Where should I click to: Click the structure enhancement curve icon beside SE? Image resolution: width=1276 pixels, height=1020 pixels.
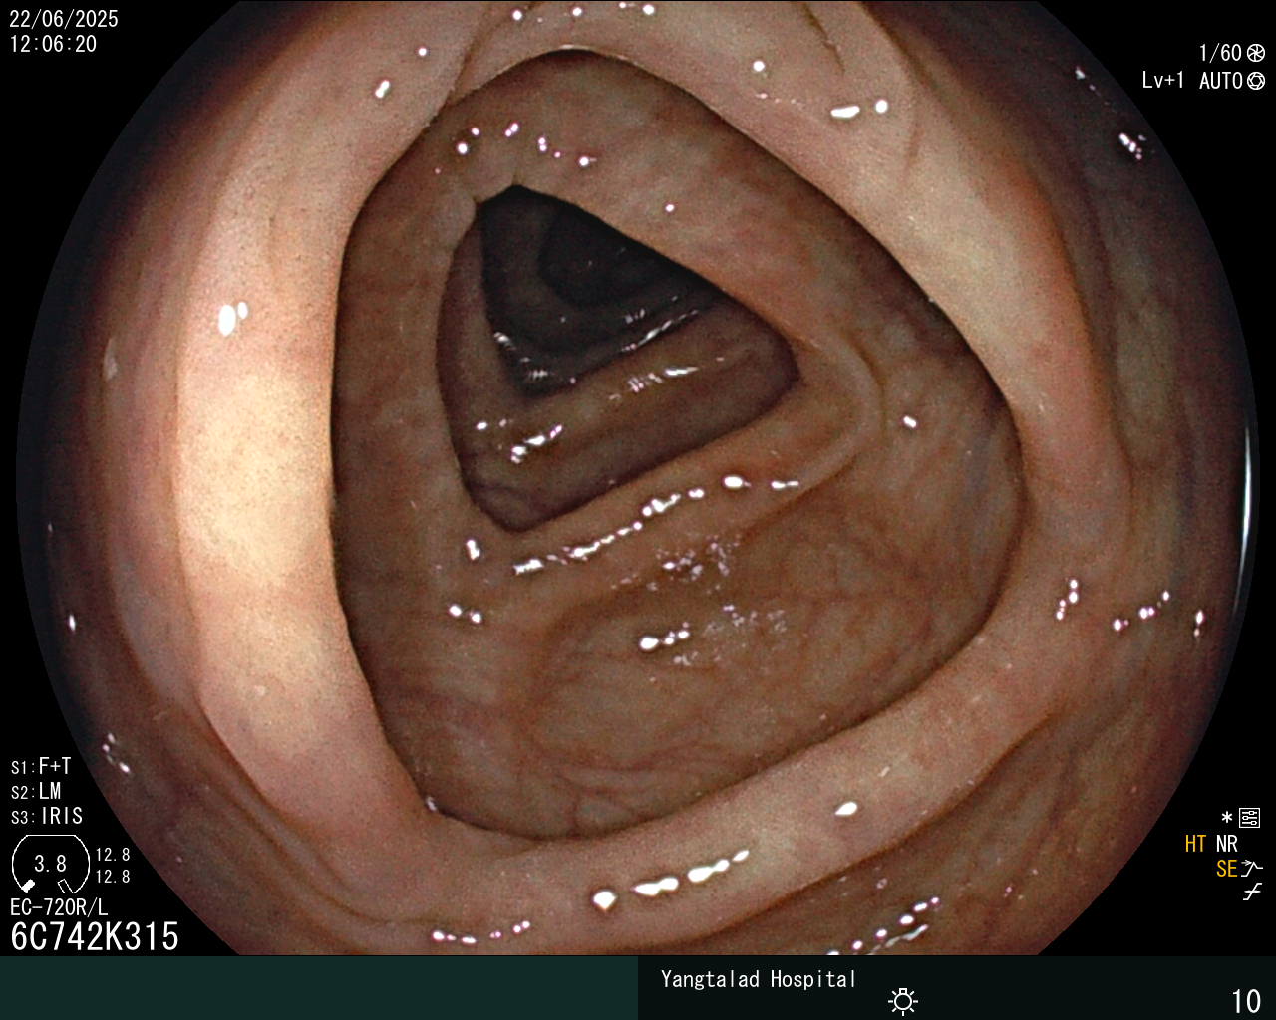[x=1252, y=869]
